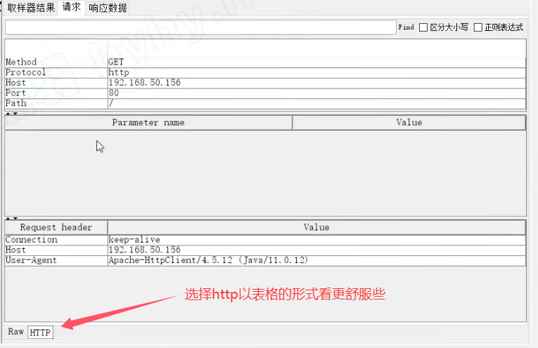The width and height of the screenshot is (538, 348).
Task: Select the path value /
Action: pyautogui.click(x=316, y=103)
